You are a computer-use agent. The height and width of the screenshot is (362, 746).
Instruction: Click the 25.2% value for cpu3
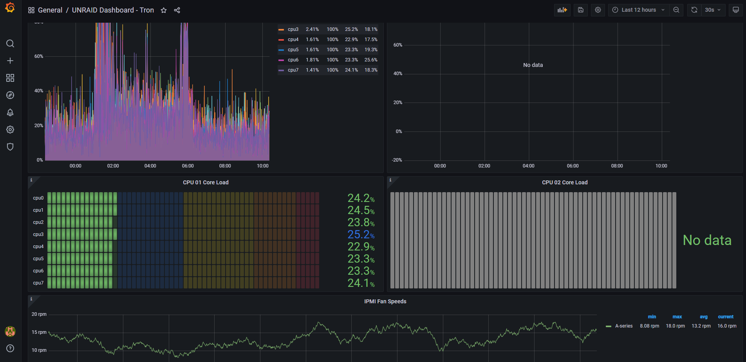361,234
